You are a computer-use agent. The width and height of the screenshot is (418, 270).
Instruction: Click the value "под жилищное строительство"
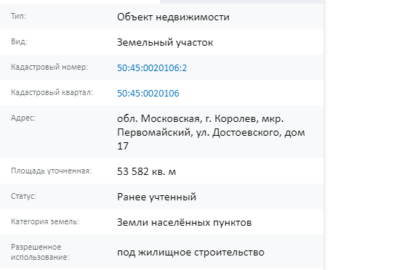point(190,252)
